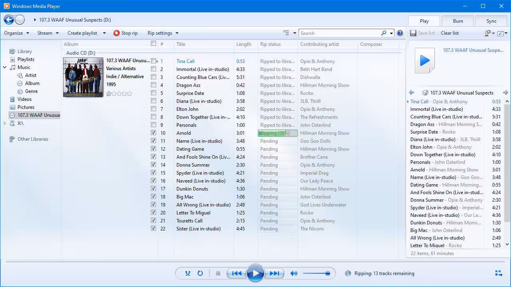Check the box for track Tina Call
511x287 pixels.
153,61
